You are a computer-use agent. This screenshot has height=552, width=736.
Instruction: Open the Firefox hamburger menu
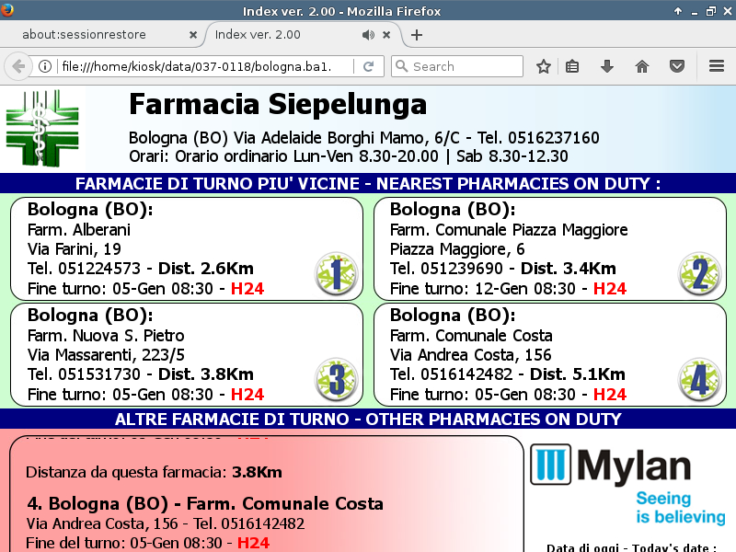717,66
